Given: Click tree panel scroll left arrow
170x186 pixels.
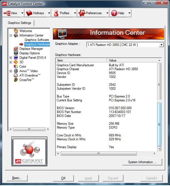Looking at the screenshot, I should pos(11,129).
